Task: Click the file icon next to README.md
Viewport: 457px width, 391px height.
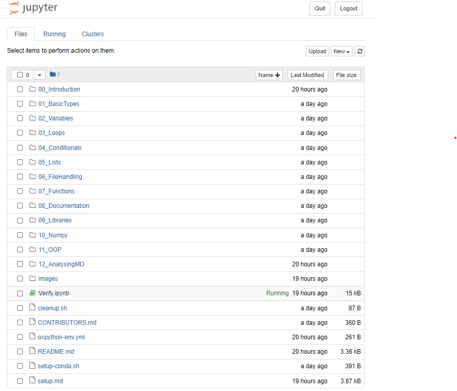Action: pos(33,351)
